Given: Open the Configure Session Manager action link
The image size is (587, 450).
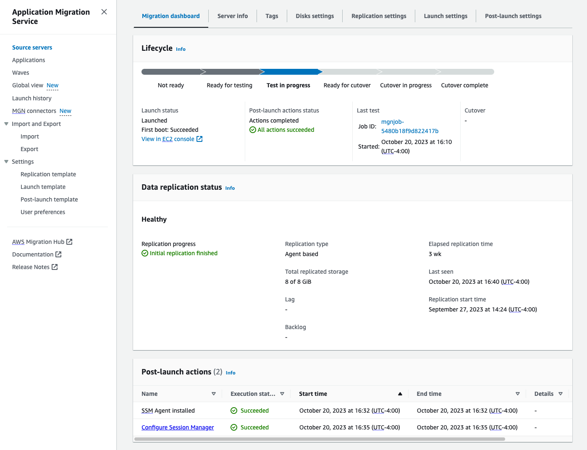Looking at the screenshot, I should [x=178, y=427].
